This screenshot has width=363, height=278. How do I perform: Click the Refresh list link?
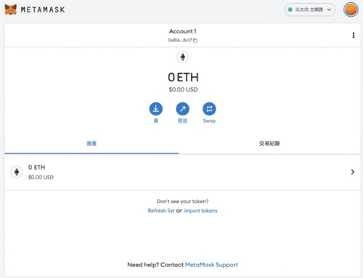click(x=161, y=210)
